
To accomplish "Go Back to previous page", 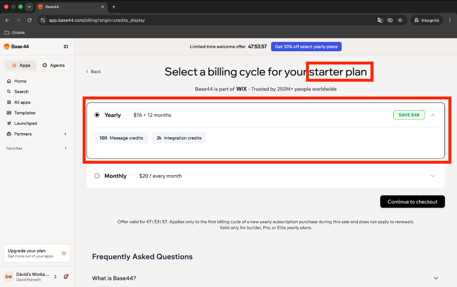I will (x=93, y=72).
